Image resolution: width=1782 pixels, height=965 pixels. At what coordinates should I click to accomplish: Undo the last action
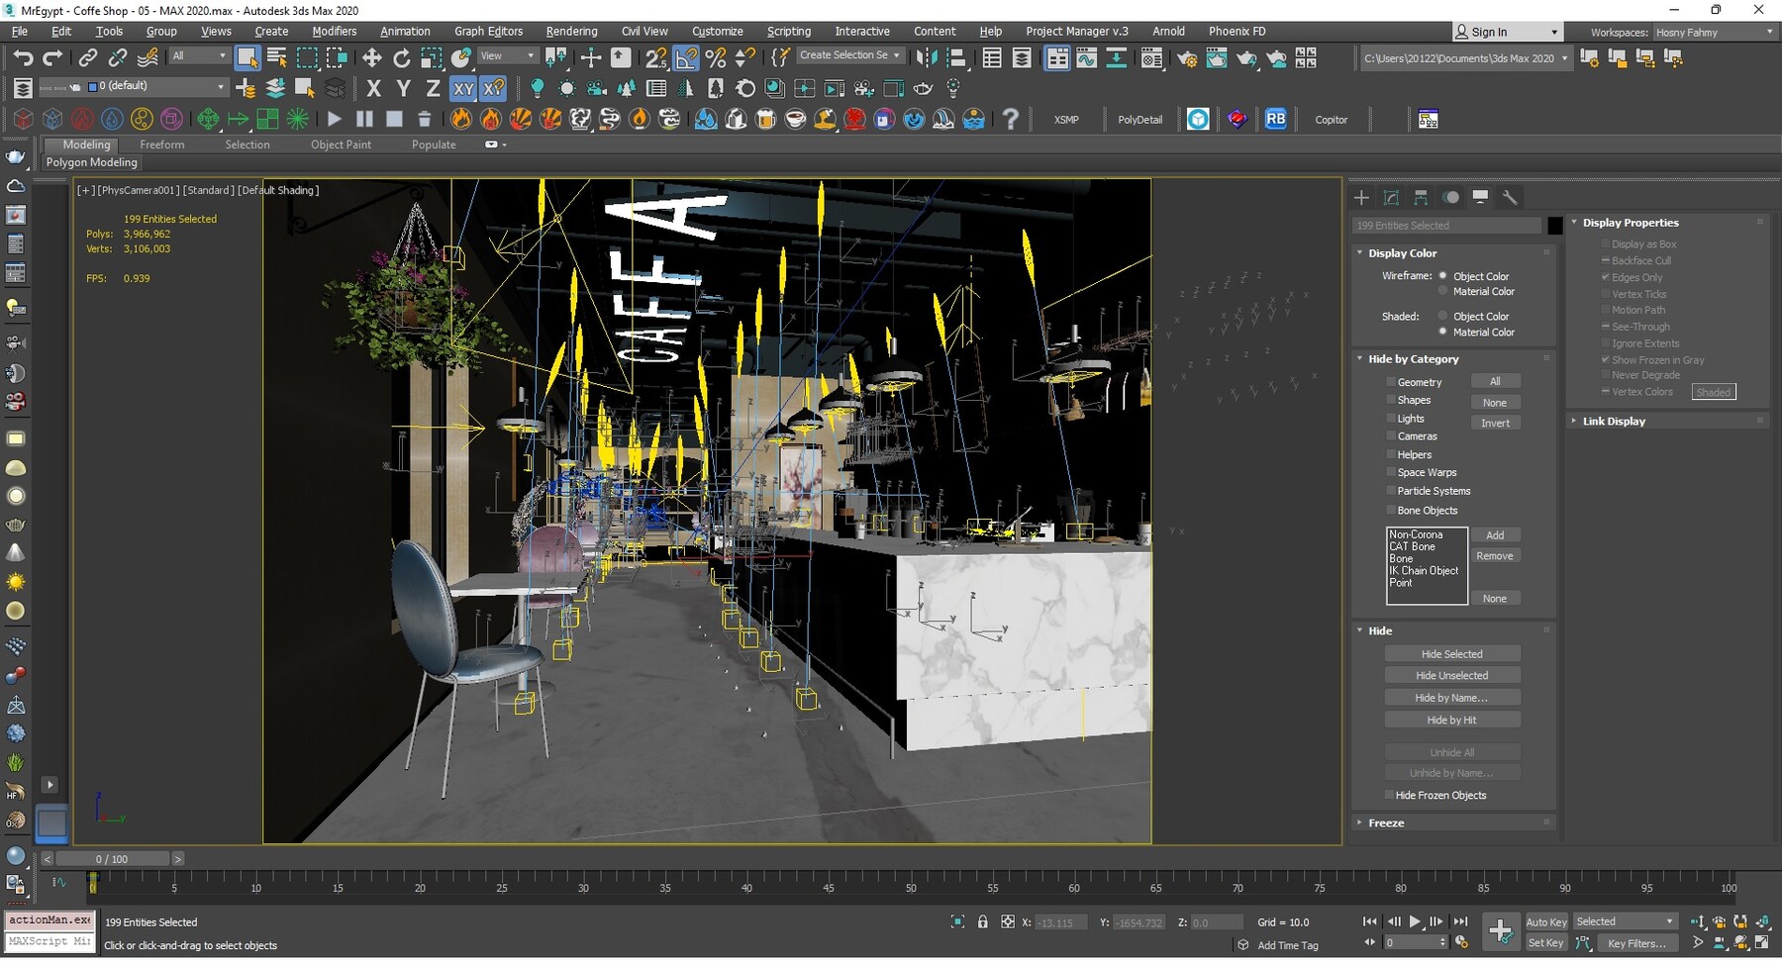pyautogui.click(x=22, y=56)
